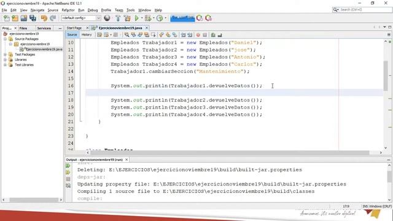Screen dimensions: 393x221
Task: Toggle the INS insert mode indicator
Action: pyautogui.click(x=365, y=206)
